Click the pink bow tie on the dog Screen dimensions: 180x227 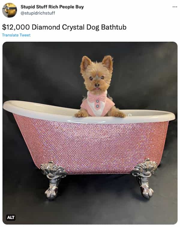pyautogui.click(x=97, y=97)
